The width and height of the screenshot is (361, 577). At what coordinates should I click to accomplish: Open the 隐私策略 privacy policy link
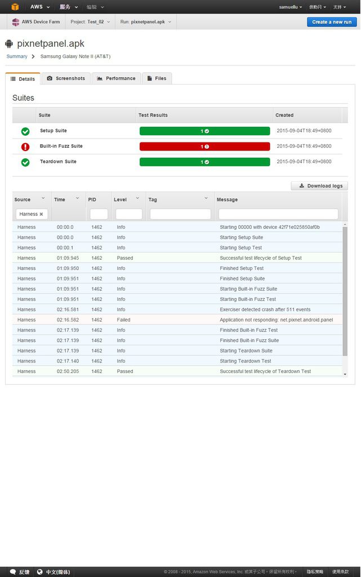[315, 571]
